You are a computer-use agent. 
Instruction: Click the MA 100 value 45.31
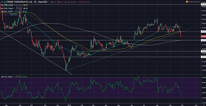tap(25, 5)
